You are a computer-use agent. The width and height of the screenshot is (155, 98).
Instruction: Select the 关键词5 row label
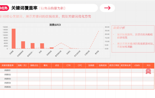pos(8,87)
